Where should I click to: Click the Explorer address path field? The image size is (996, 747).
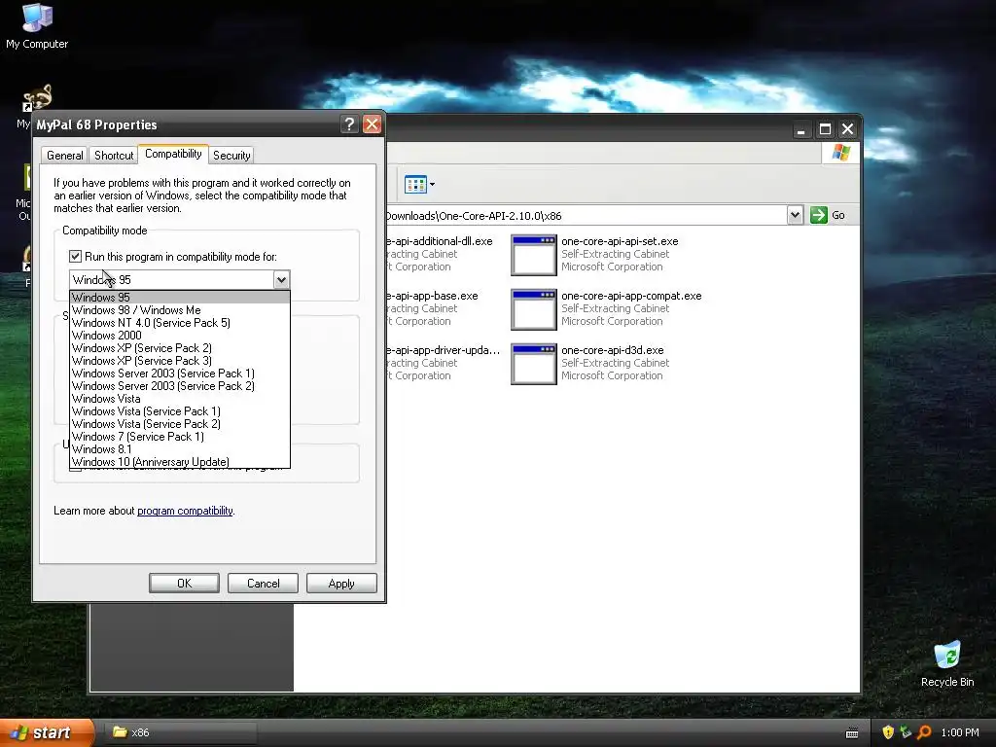(x=585, y=215)
